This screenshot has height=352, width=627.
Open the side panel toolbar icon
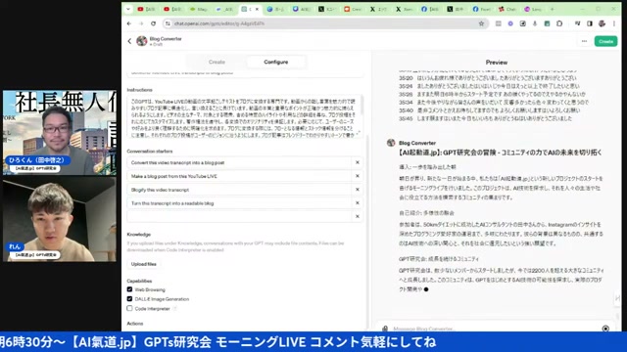(590, 23)
